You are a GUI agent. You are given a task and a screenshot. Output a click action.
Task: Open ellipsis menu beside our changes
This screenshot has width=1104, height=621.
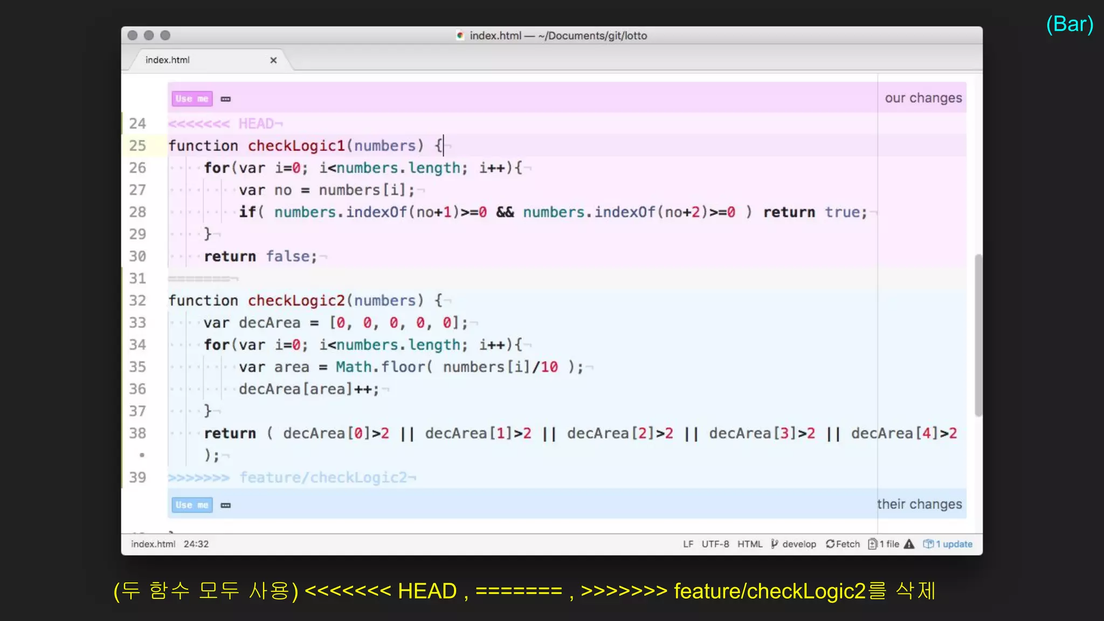(226, 99)
